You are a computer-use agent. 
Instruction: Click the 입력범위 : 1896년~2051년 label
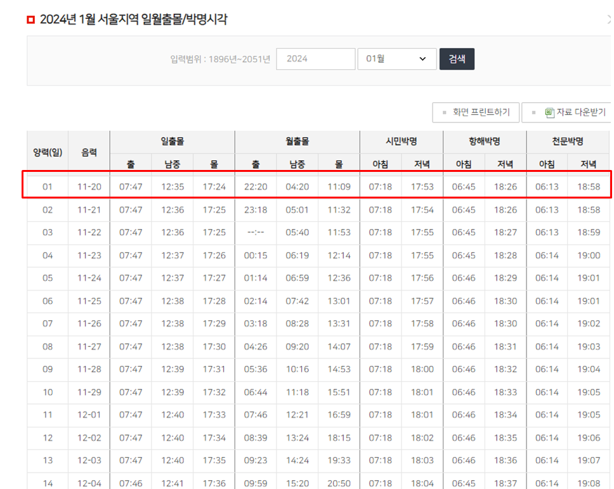(220, 59)
